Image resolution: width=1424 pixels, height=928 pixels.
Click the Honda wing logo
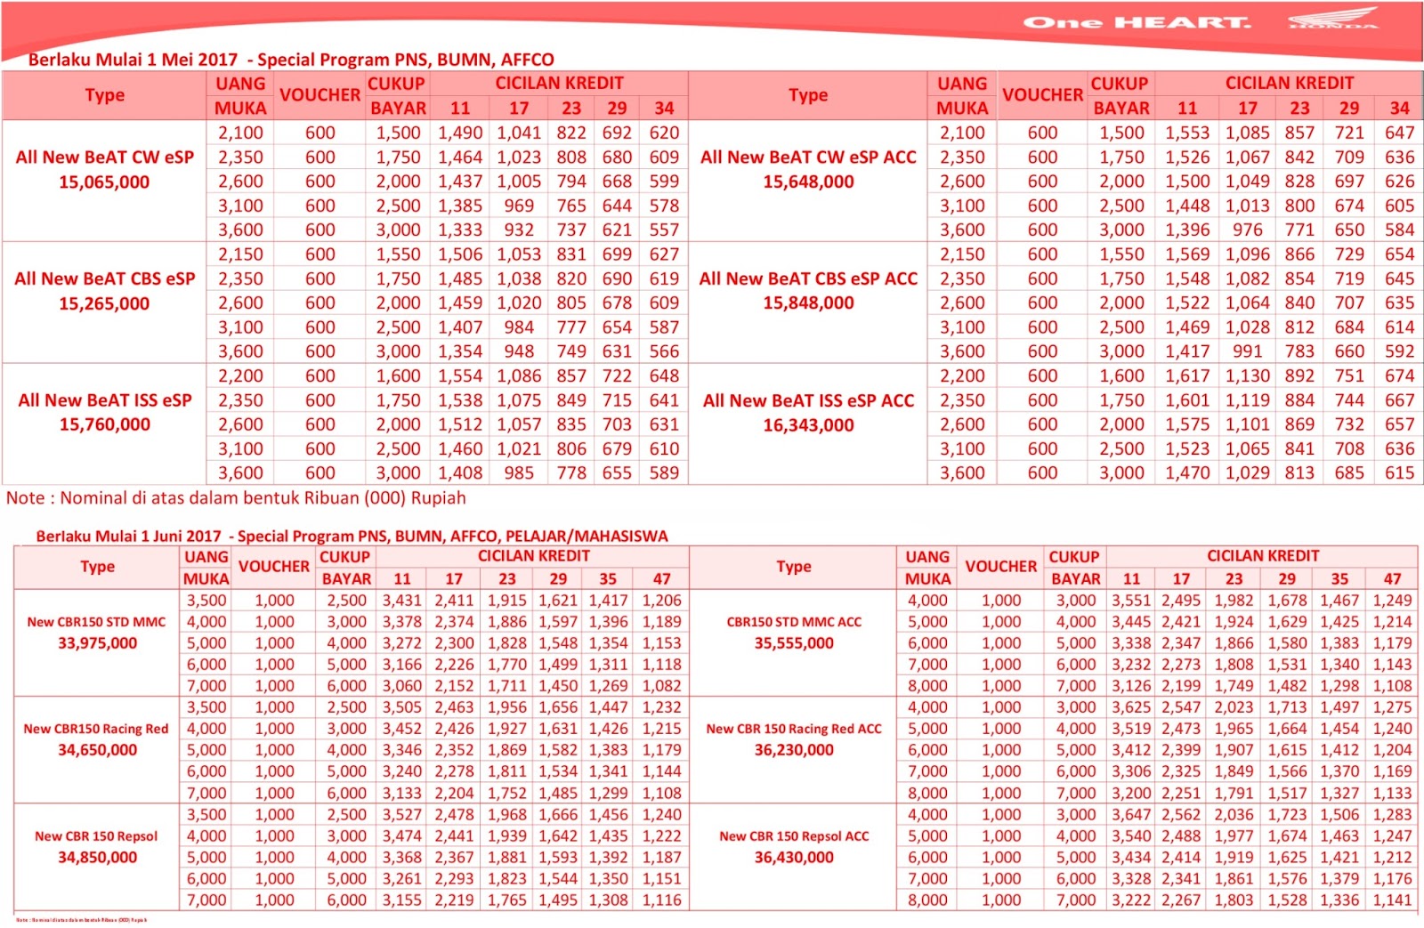click(x=1332, y=19)
